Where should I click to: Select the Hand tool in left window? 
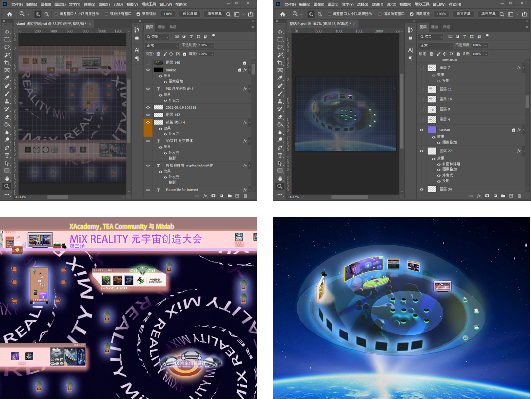point(7,178)
